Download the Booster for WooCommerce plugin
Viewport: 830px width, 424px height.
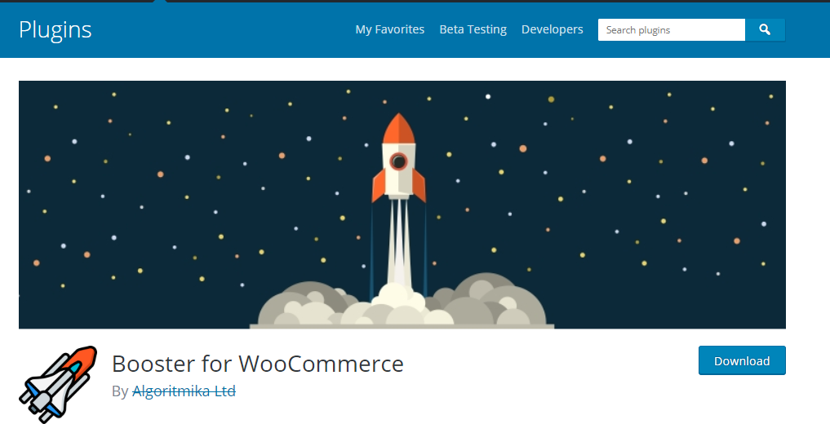point(742,360)
